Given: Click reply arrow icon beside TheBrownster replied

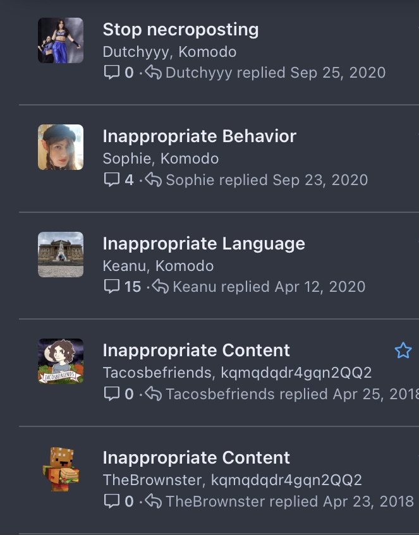Looking at the screenshot, I should [x=154, y=501].
